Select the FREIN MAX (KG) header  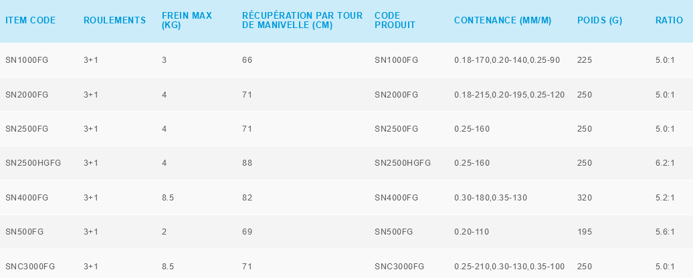tap(187, 21)
